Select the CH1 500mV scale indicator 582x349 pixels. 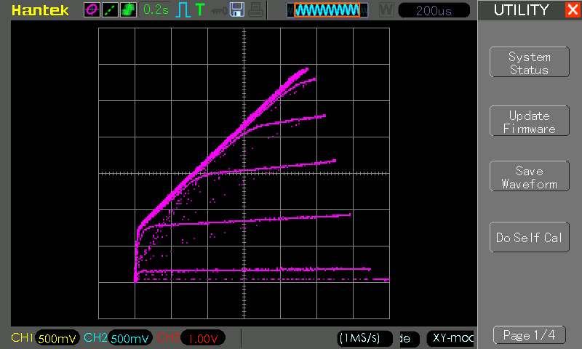(57, 338)
